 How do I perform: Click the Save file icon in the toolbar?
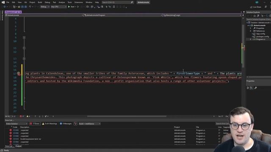click(x=22, y=7)
